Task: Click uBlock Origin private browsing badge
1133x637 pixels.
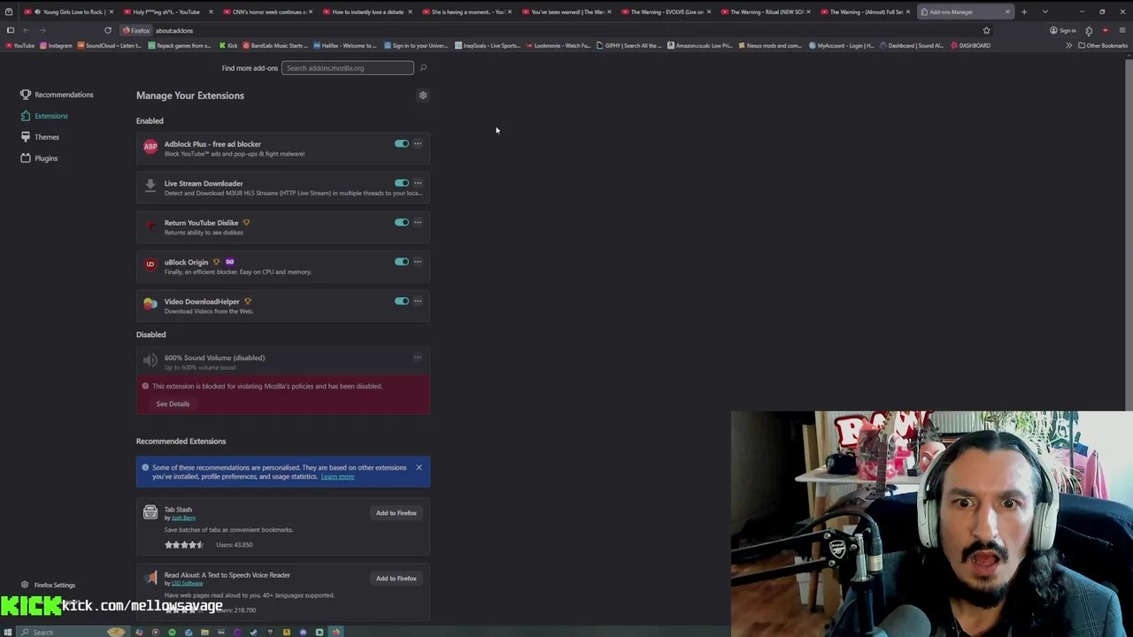Action: click(229, 262)
